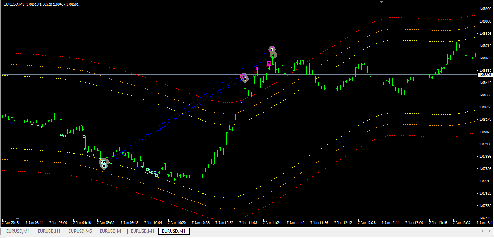
Task: Click the 1.08895 price scale label
Action: pos(485,21)
